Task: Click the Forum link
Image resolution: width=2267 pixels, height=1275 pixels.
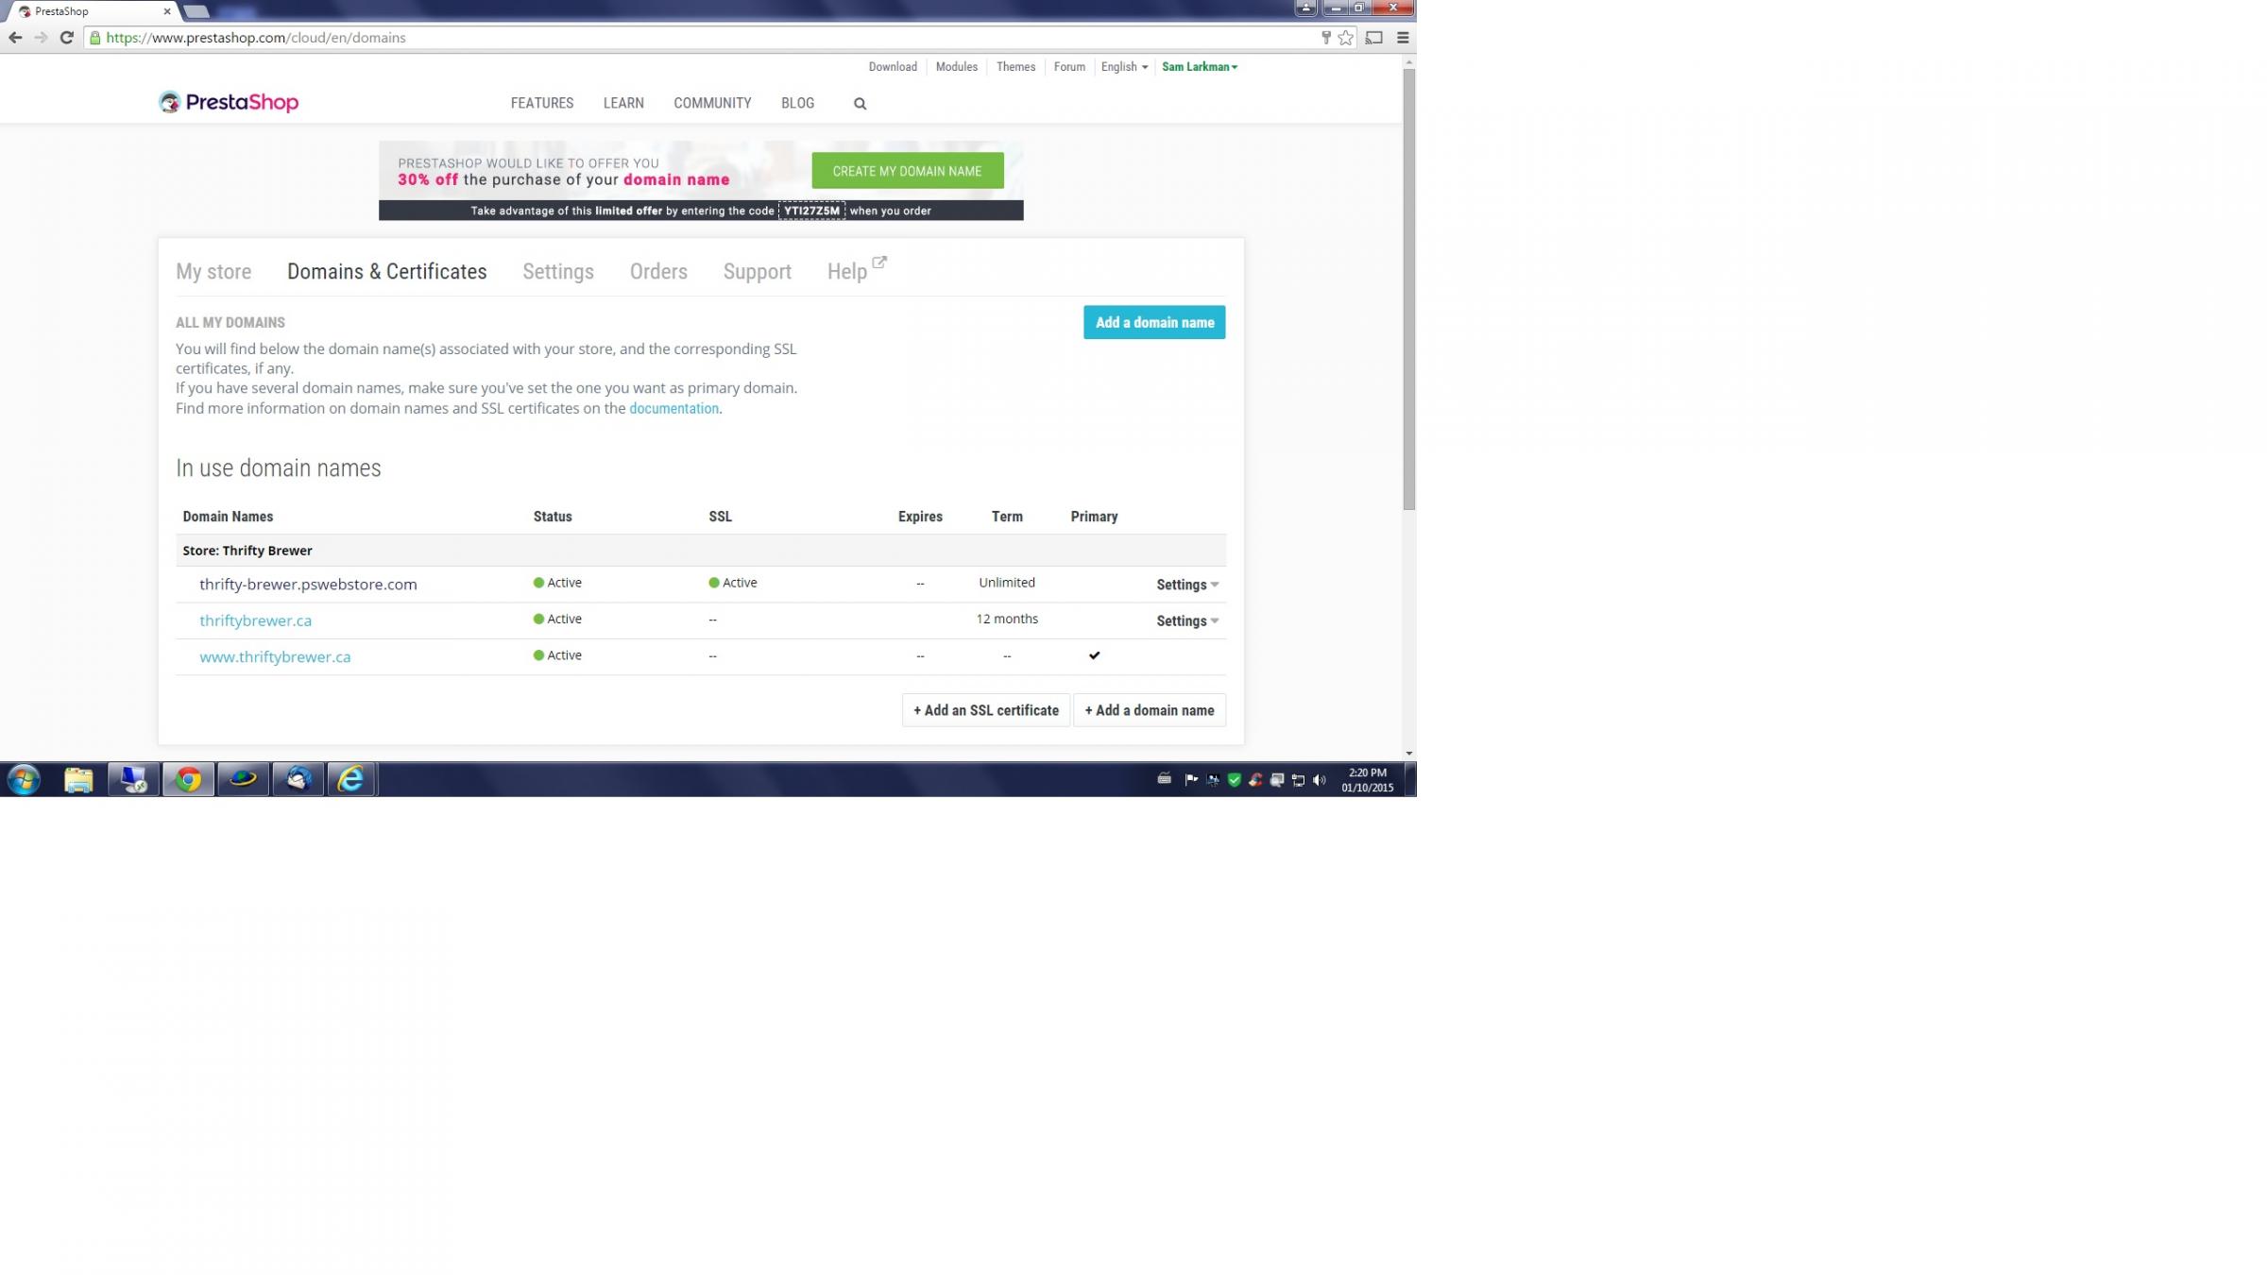Action: [1069, 67]
